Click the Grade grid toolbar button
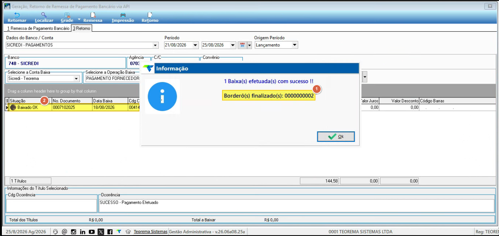The height and width of the screenshot is (236, 499). pyautogui.click(x=67, y=17)
